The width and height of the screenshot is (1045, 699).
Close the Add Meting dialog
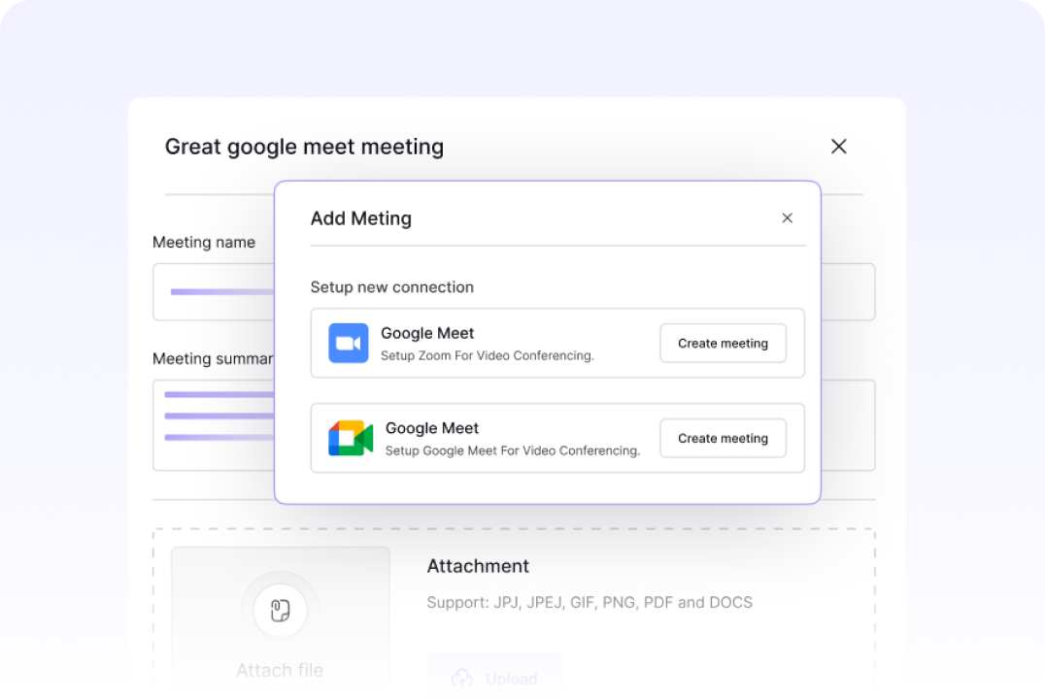coord(787,217)
